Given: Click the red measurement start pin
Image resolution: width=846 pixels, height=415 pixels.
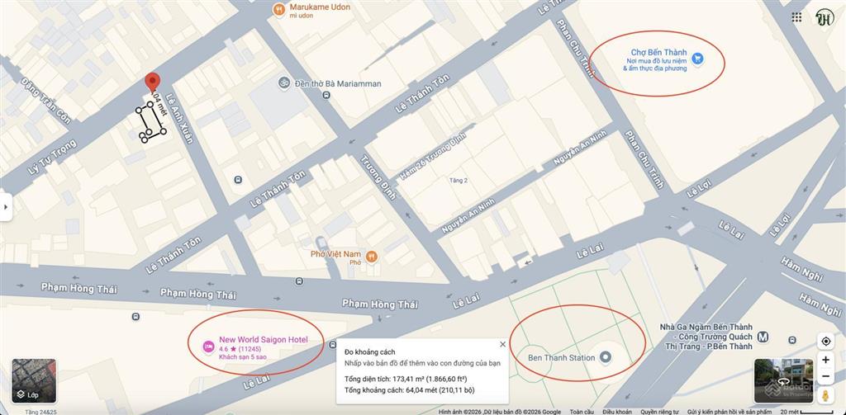Looking at the screenshot, I should coord(153,82).
